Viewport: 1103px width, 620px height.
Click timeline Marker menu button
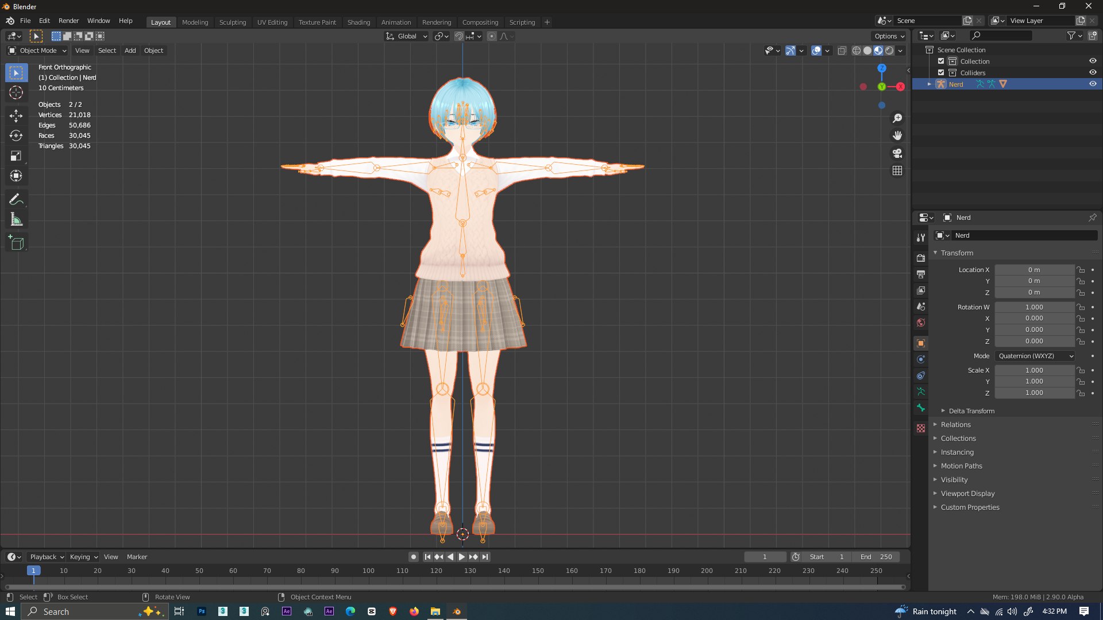tap(137, 557)
